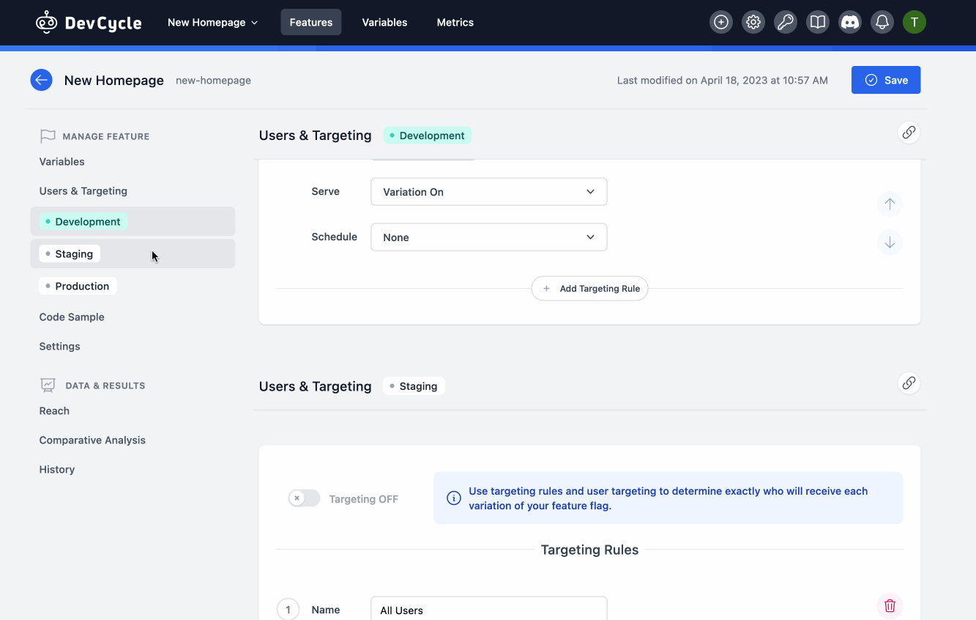The width and height of the screenshot is (976, 620).
Task: Copy the link for Development Users & Targeting
Action: pyautogui.click(x=909, y=133)
